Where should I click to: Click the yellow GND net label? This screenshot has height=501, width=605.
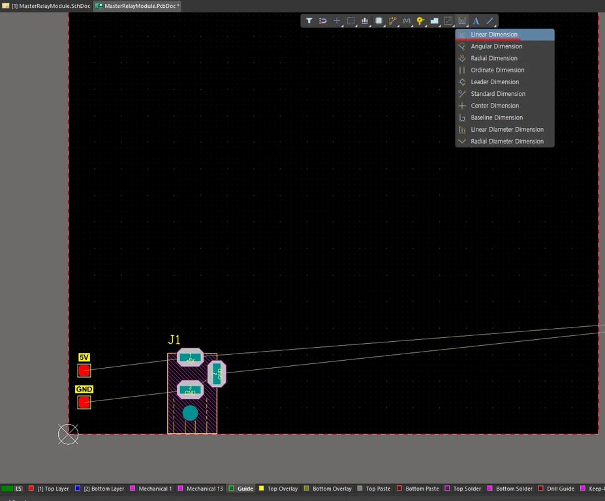point(84,389)
